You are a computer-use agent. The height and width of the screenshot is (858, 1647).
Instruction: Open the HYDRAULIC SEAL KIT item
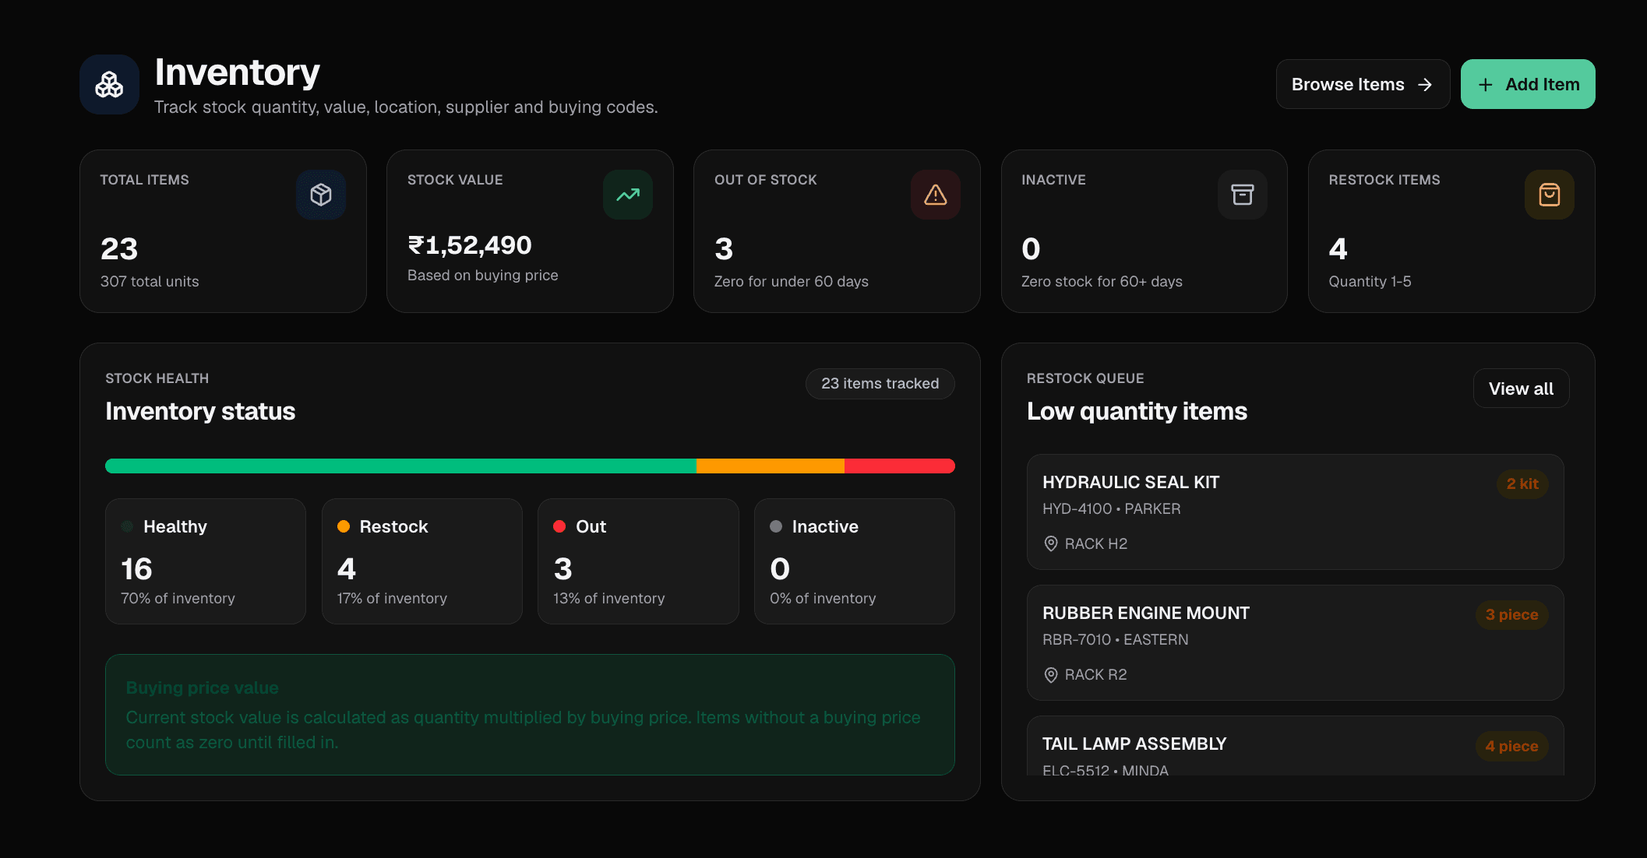[1295, 512]
